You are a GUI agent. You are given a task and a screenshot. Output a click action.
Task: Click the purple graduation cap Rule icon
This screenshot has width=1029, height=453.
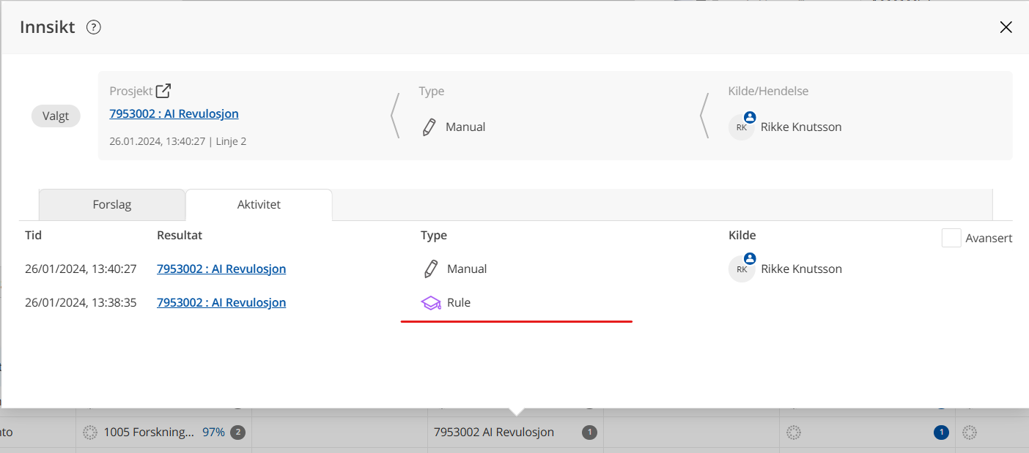[431, 302]
